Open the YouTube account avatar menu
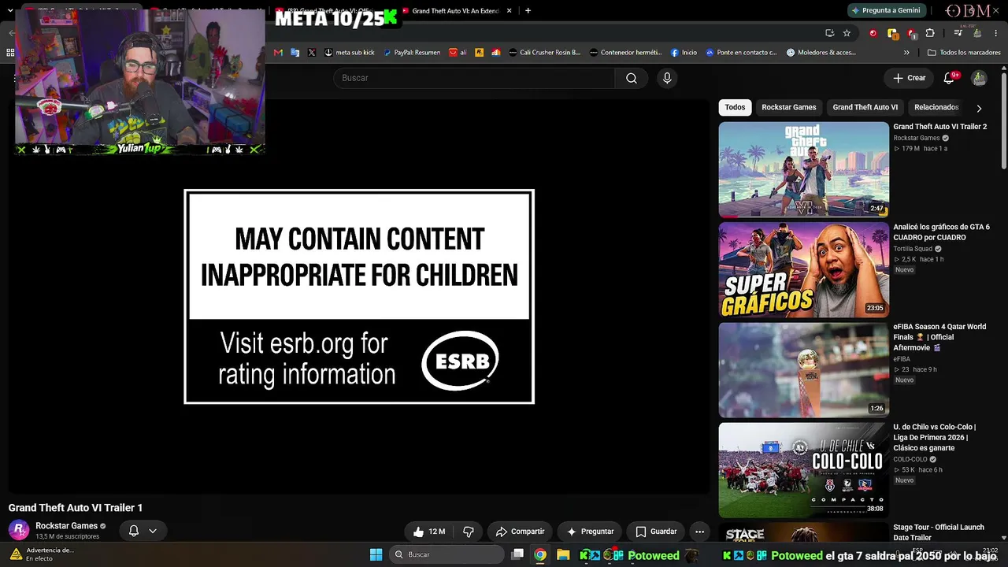 click(x=979, y=78)
